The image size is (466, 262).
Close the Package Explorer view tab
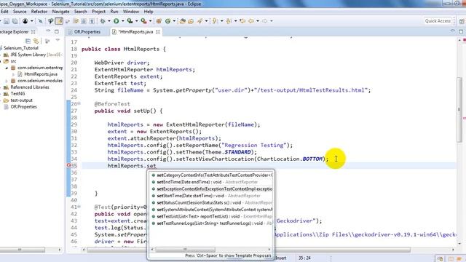(x=33, y=31)
